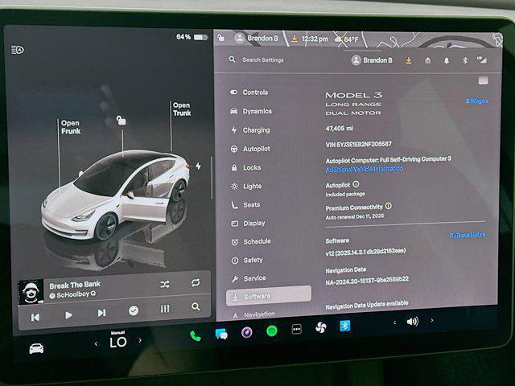
Task: Open the purple camera app icon
Action: 247,332
